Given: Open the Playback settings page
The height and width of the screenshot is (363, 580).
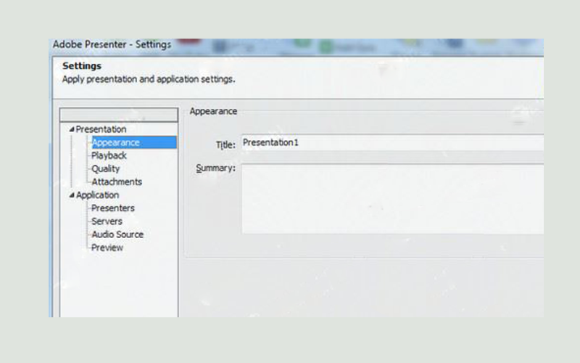Looking at the screenshot, I should (109, 155).
